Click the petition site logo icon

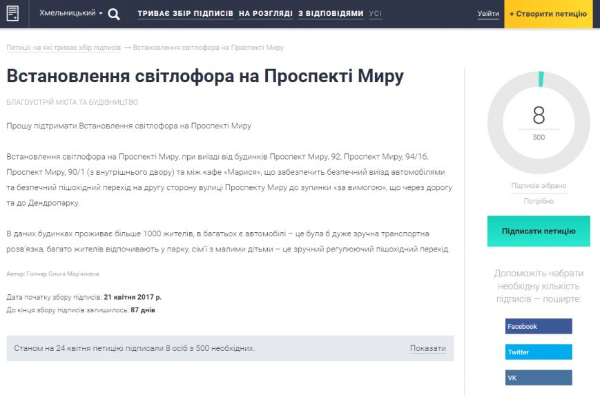coord(12,14)
